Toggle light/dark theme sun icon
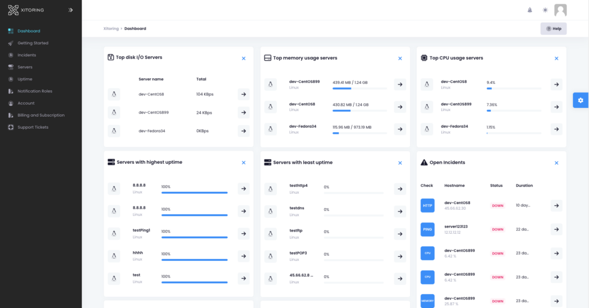 (545, 10)
